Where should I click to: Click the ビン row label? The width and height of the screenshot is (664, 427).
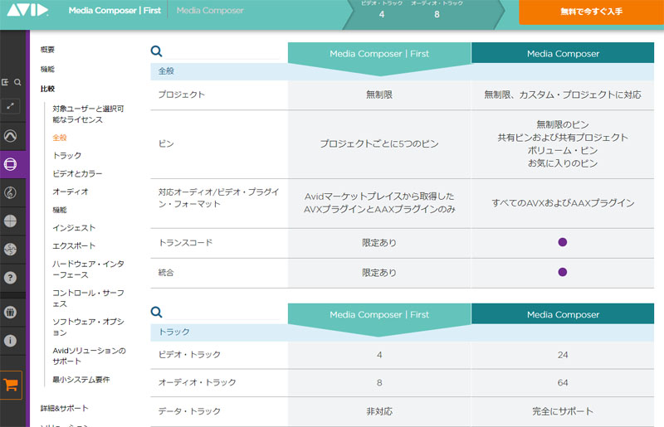[x=166, y=144]
